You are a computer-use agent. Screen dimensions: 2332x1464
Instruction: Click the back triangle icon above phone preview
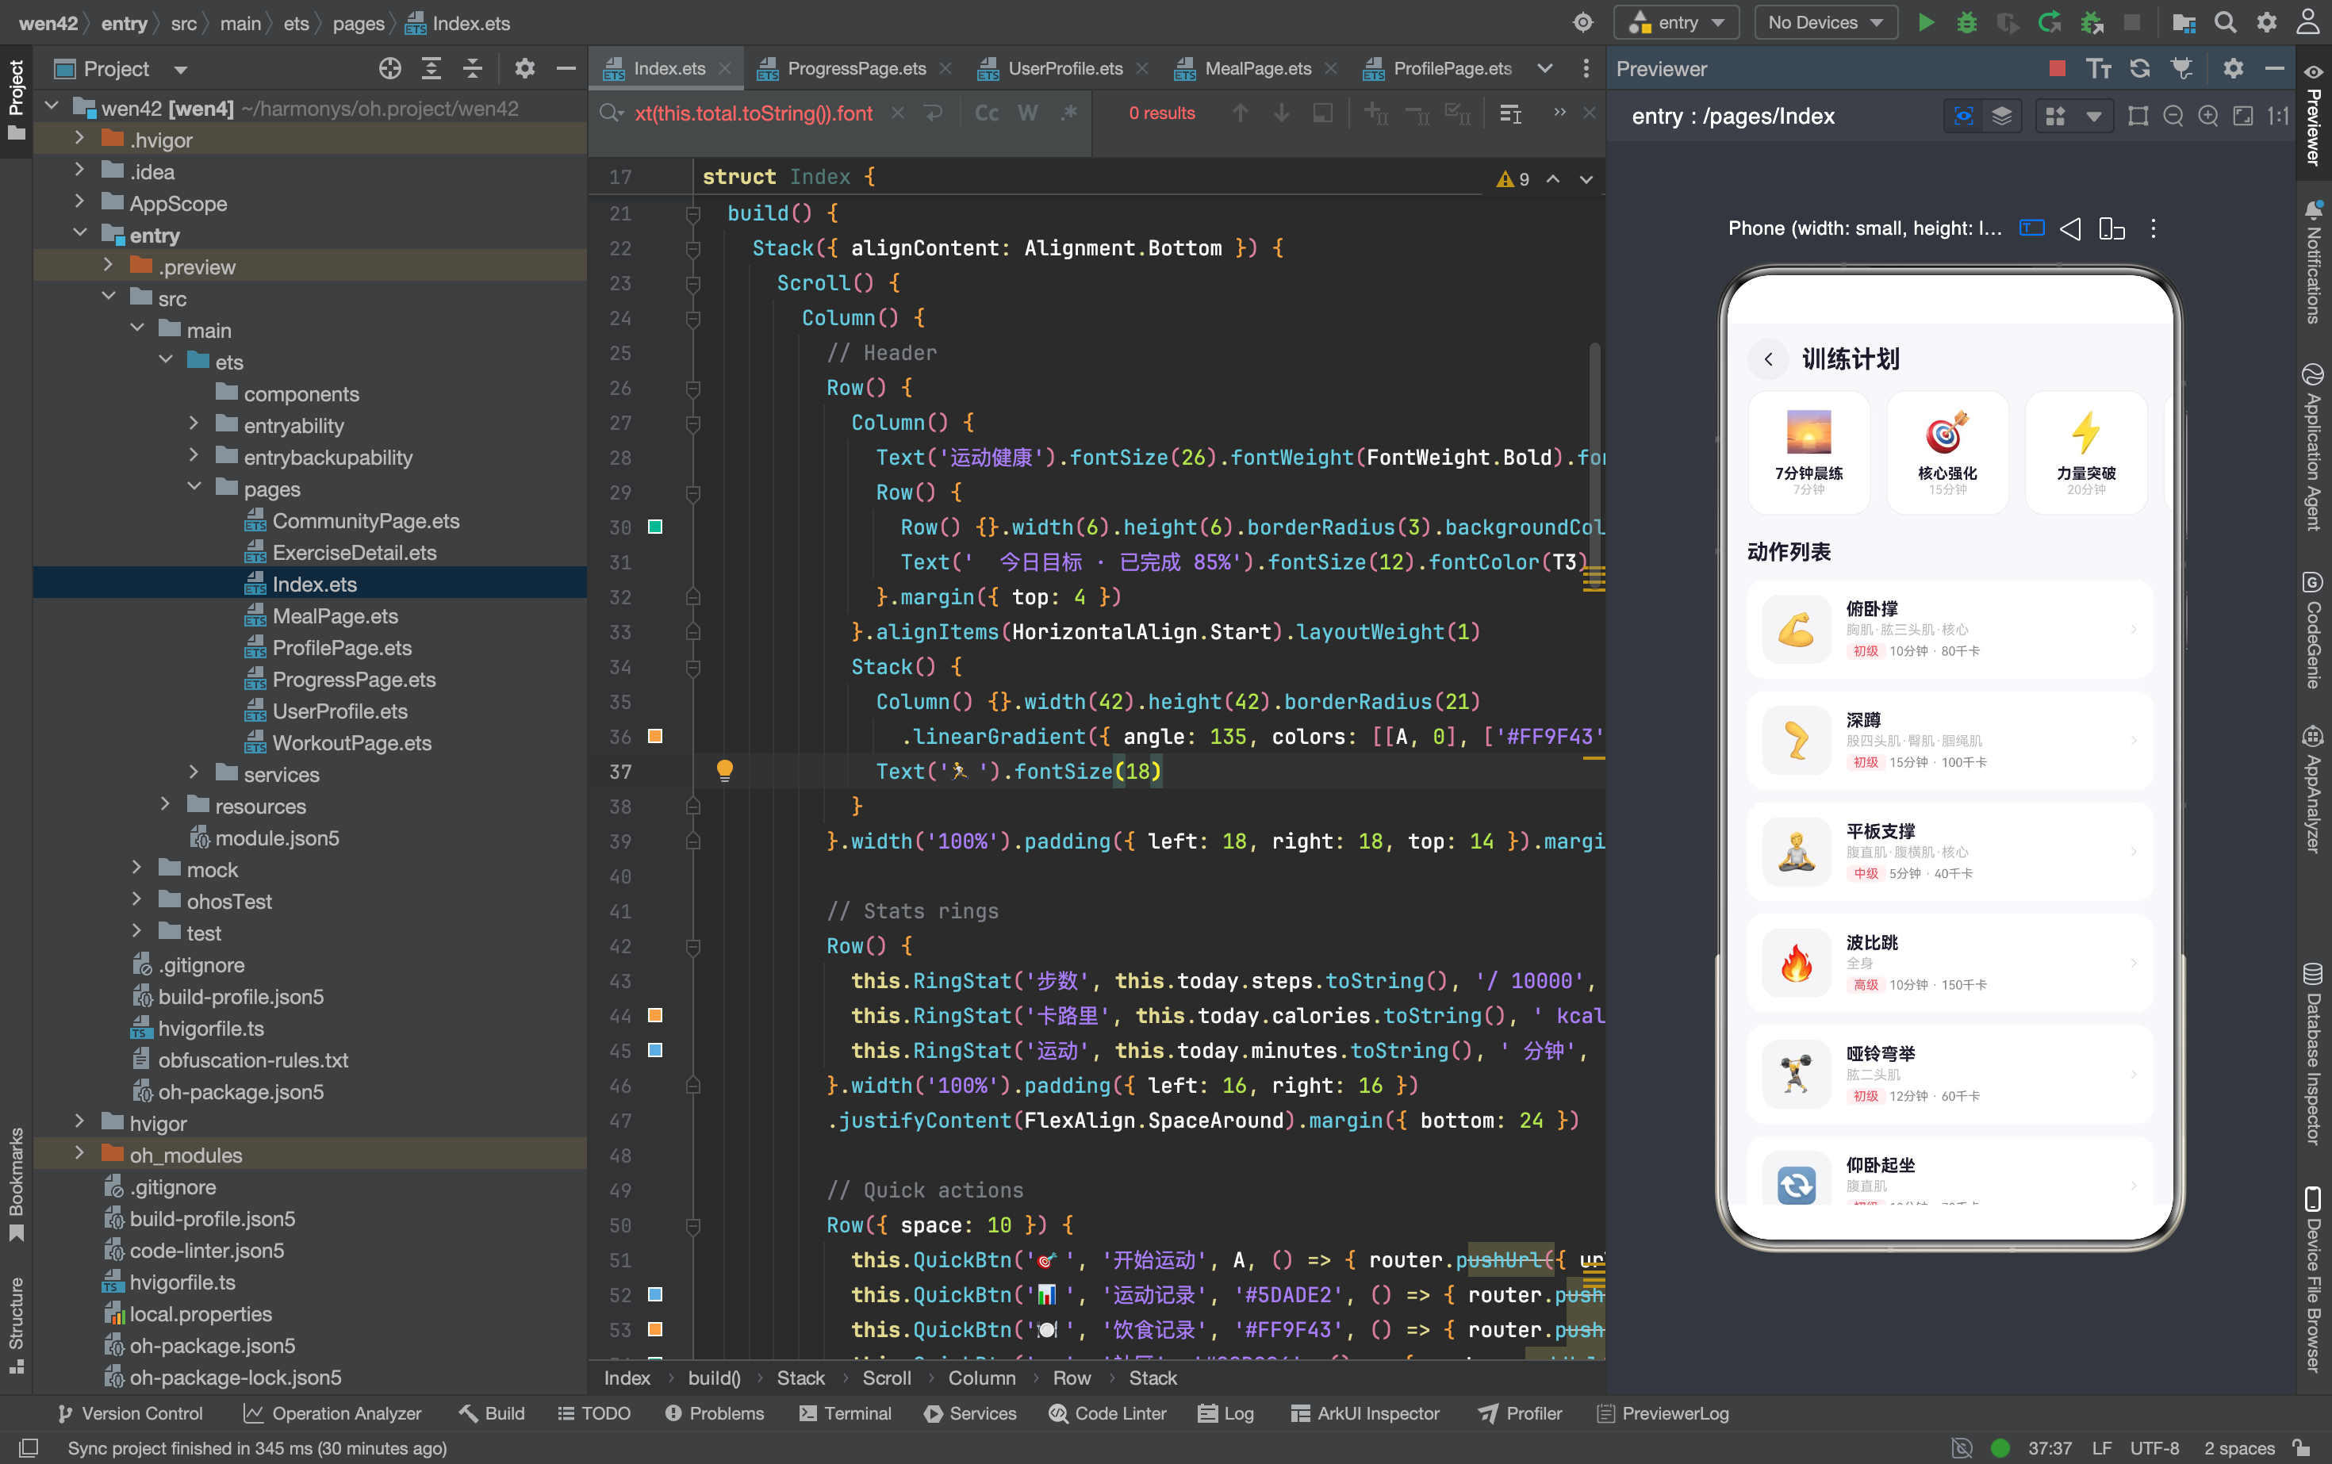[x=2069, y=228]
